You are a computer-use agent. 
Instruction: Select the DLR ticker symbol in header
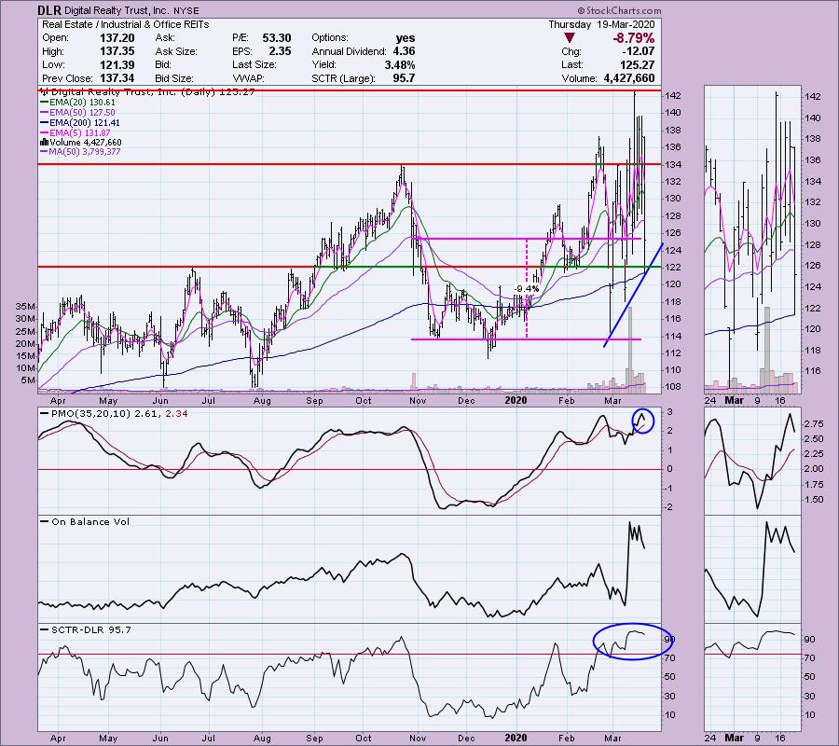tap(49, 10)
